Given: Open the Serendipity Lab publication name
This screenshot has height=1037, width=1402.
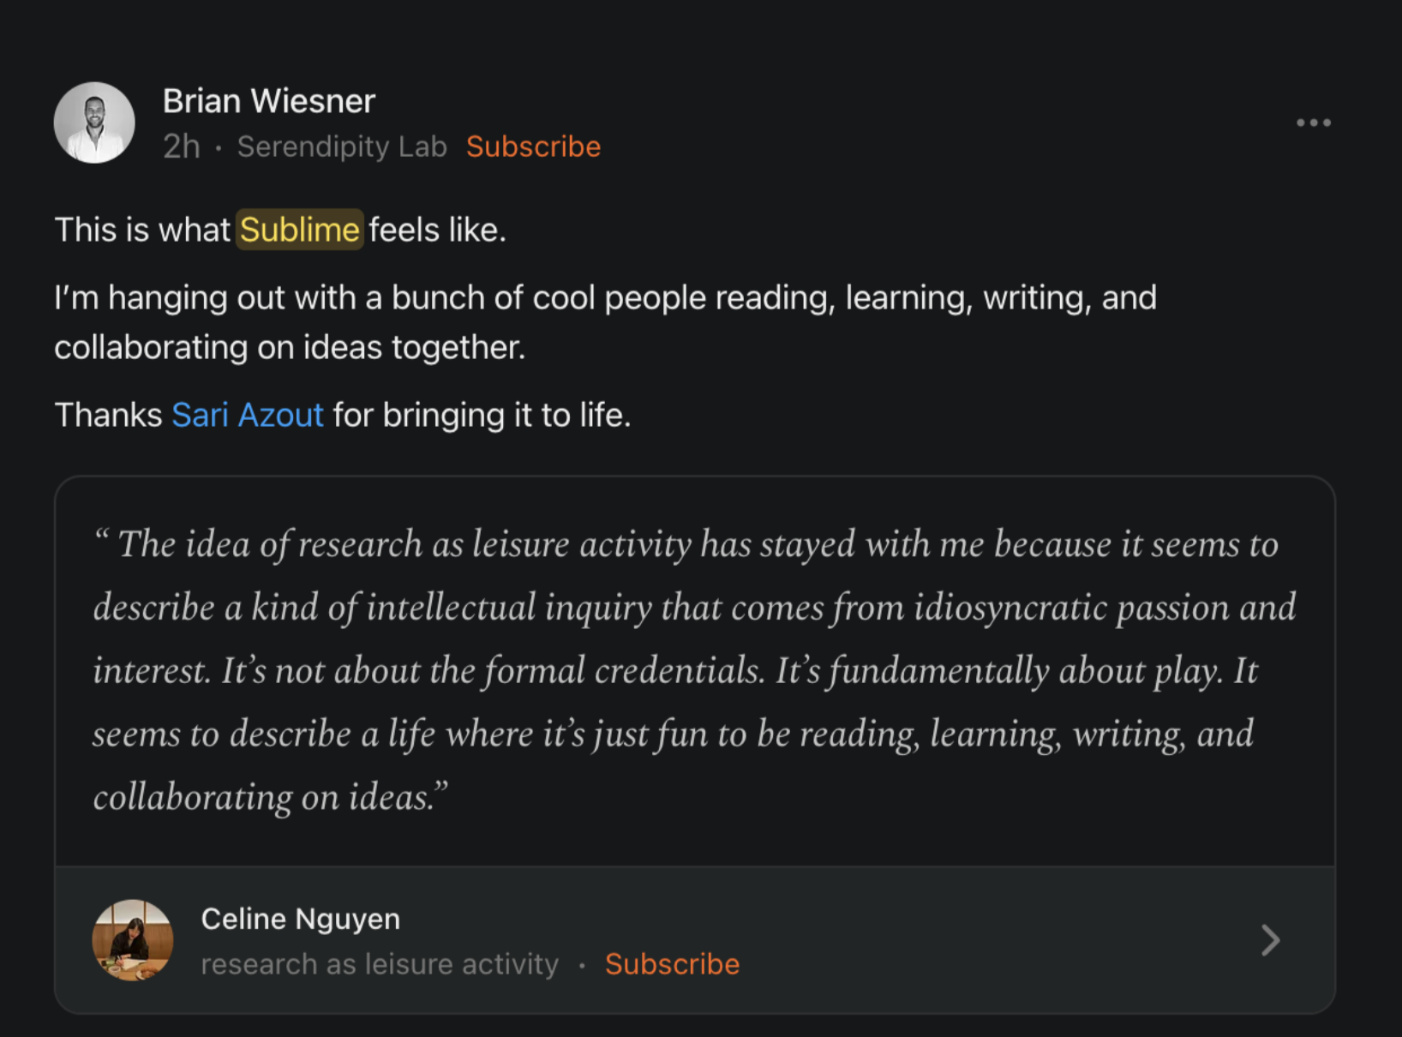Looking at the screenshot, I should point(342,147).
